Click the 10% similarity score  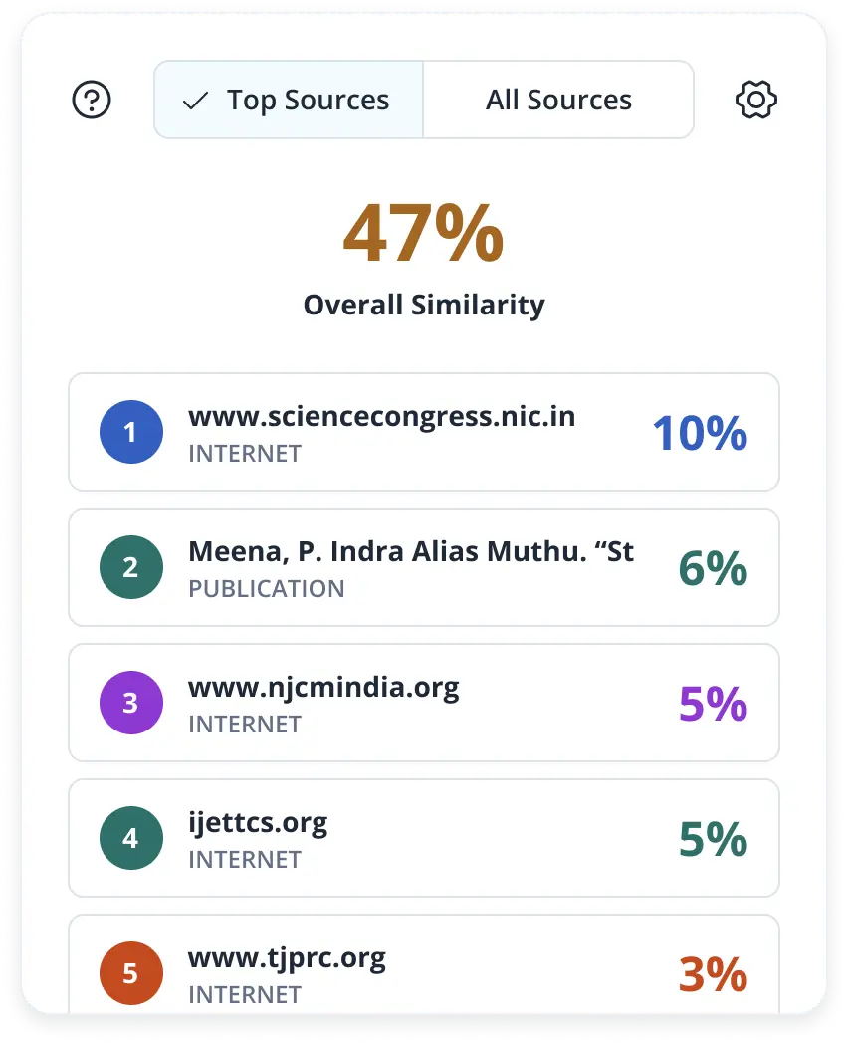point(700,433)
